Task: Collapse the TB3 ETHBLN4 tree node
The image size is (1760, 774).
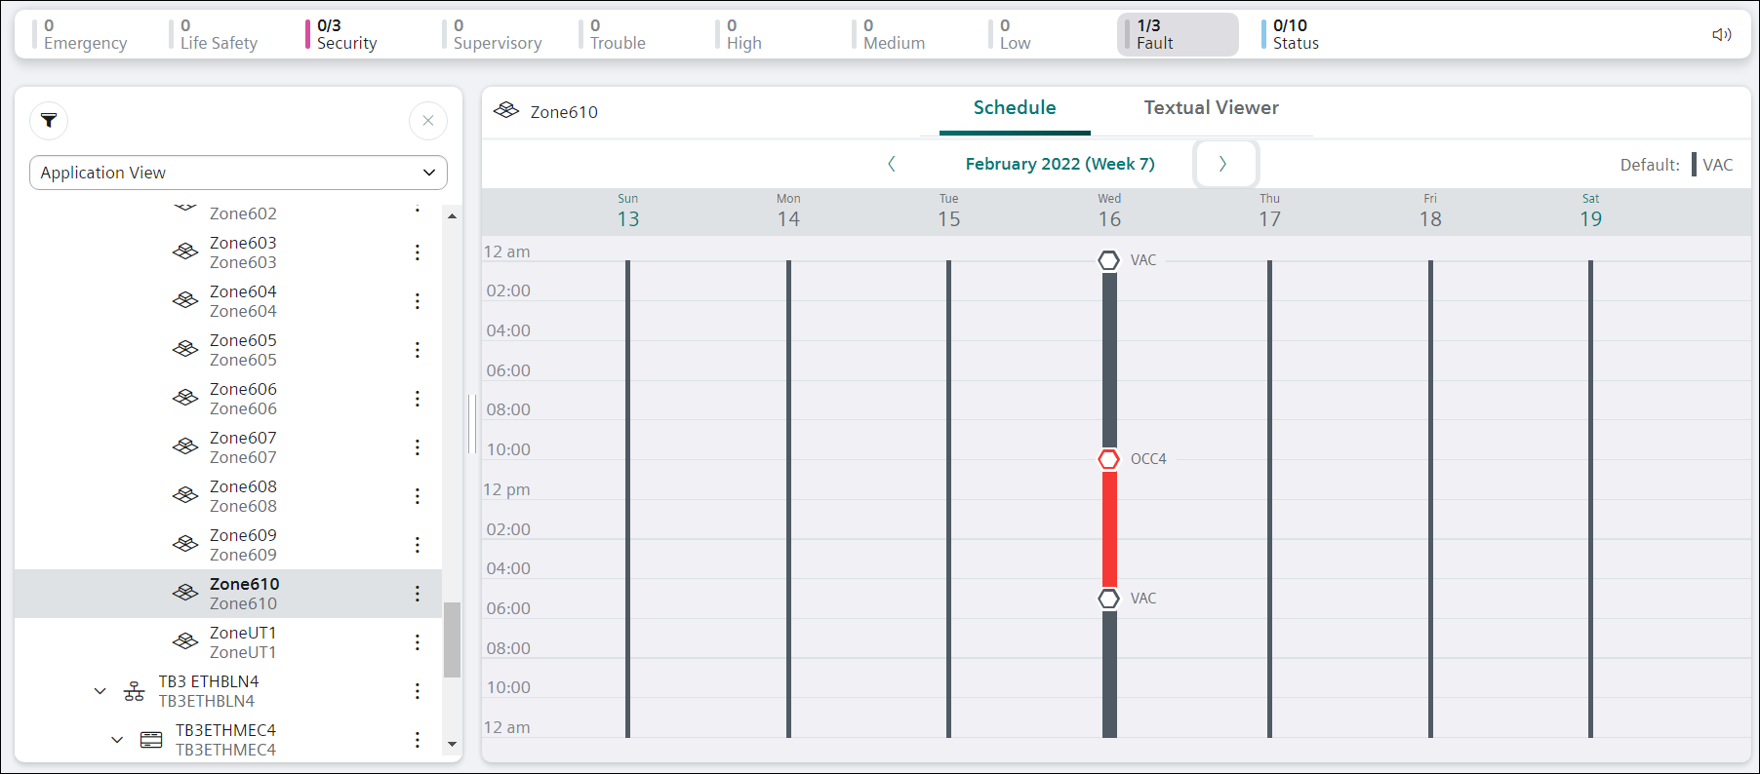Action: (100, 691)
